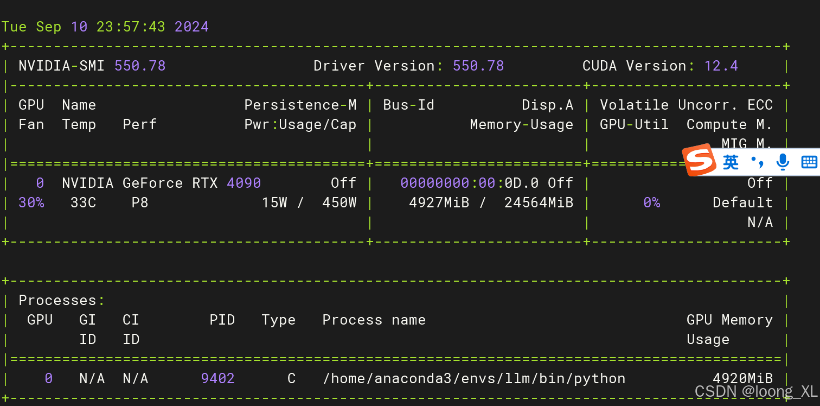Click the 'NVIDIA-SMI' label
The height and width of the screenshot is (406, 820).
coord(62,66)
